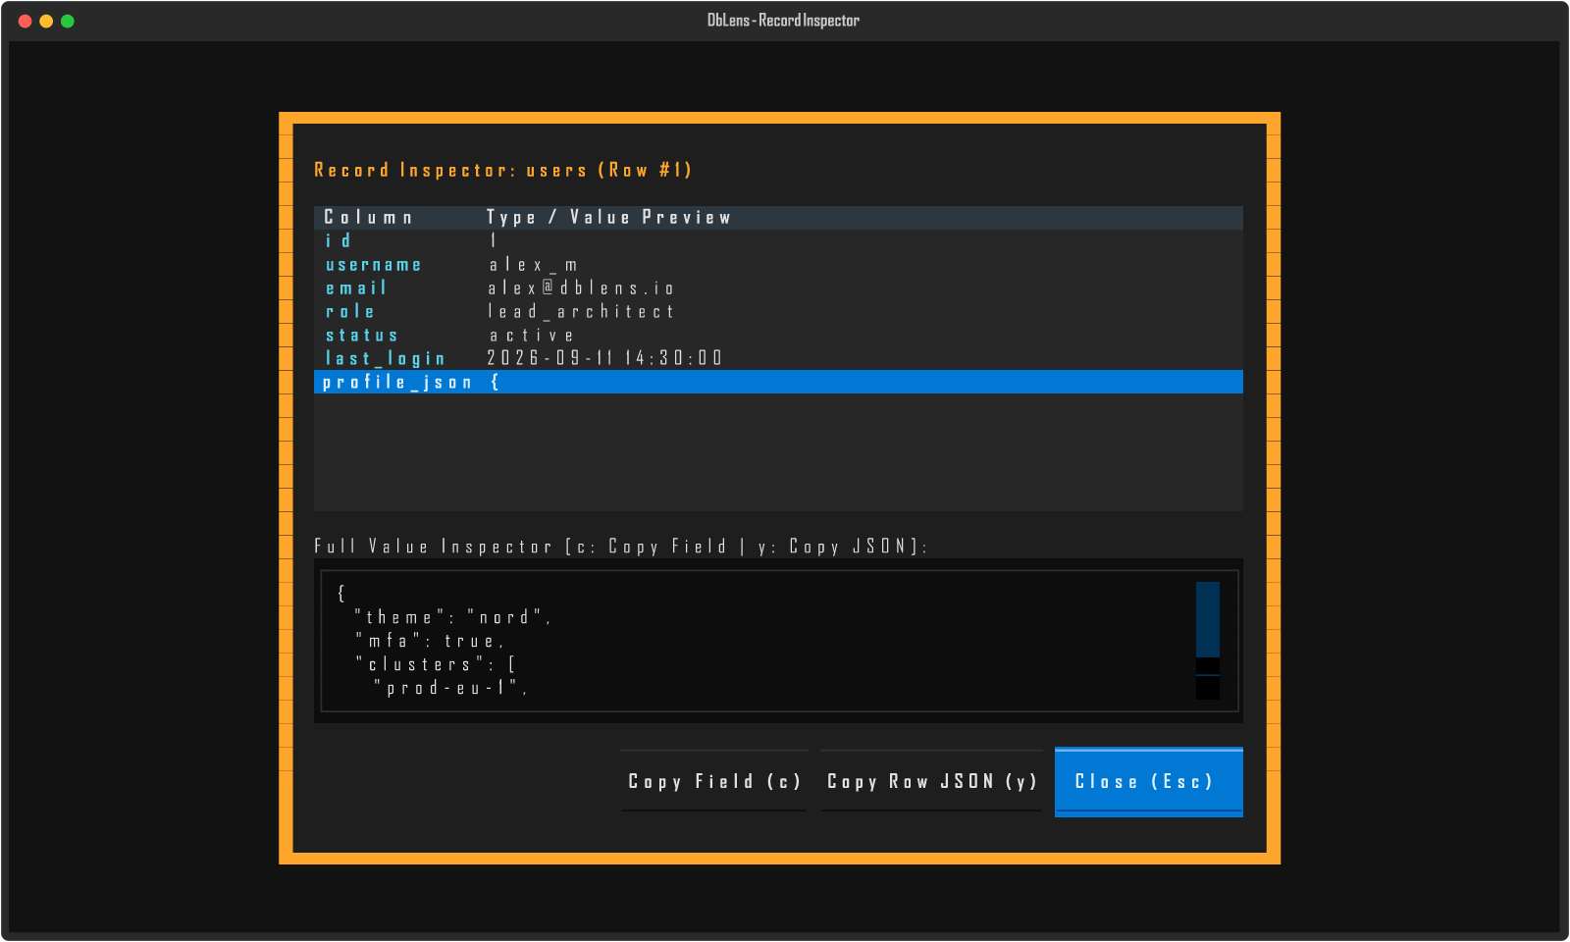Click the "theme": "nord" line
The height and width of the screenshot is (942, 1570).
point(452,617)
